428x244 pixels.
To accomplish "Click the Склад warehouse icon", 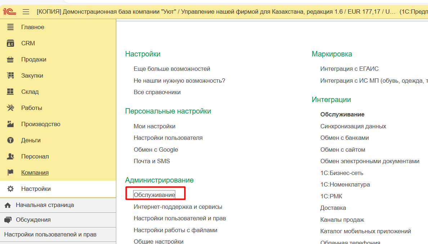I will tap(10, 92).
